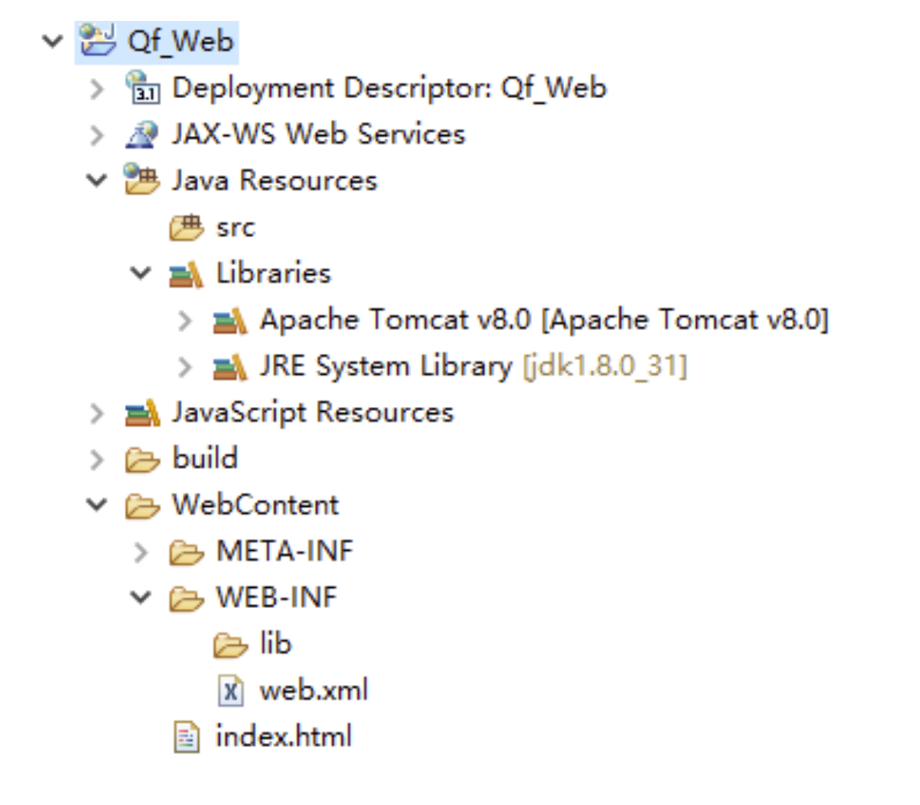The height and width of the screenshot is (805, 920).
Task: Collapse the Java Resources node
Action: 97,180
